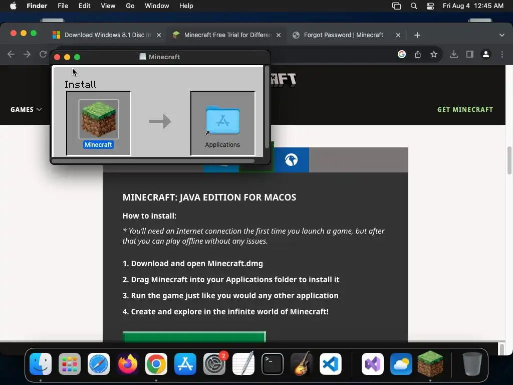The image size is (513, 385).
Task: Close the Forgot Password tab
Action: click(398, 35)
